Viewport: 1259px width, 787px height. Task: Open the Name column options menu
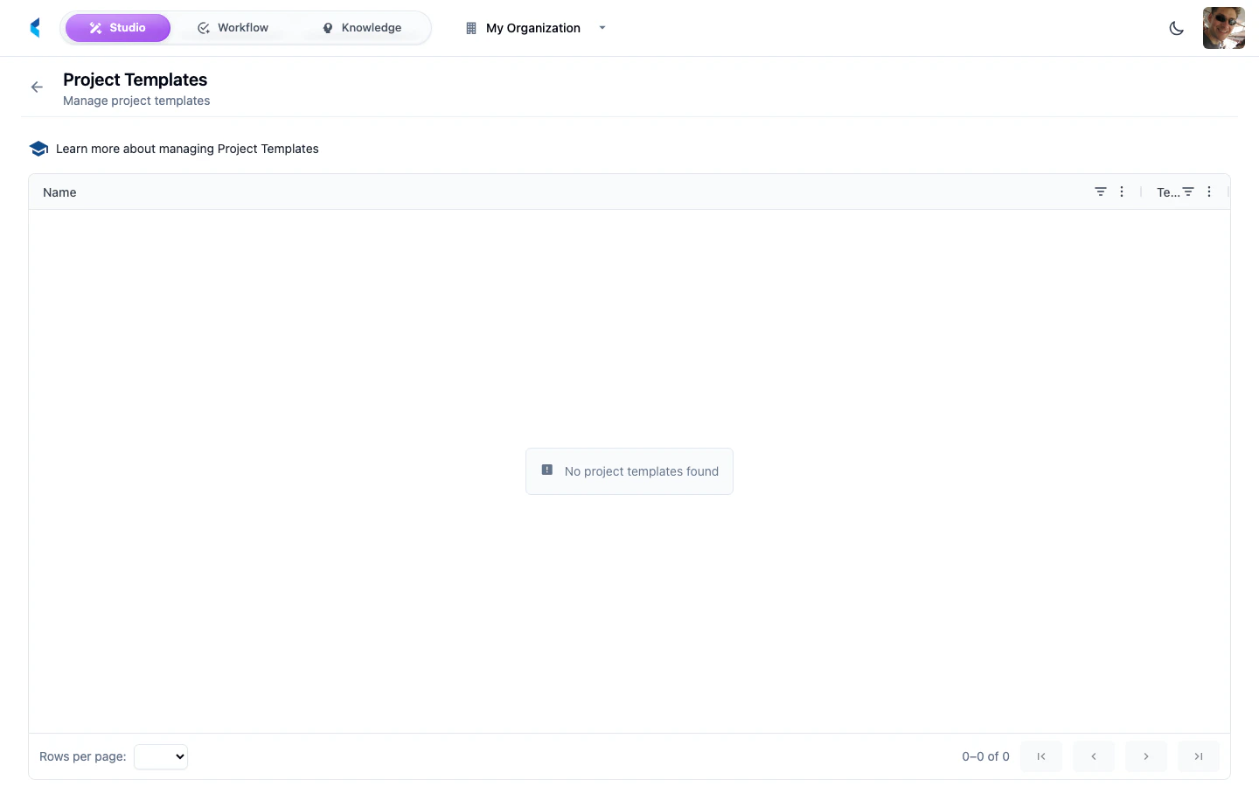pos(1122,192)
